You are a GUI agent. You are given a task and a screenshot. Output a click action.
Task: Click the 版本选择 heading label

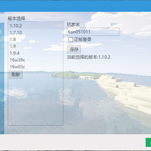pos(16,18)
